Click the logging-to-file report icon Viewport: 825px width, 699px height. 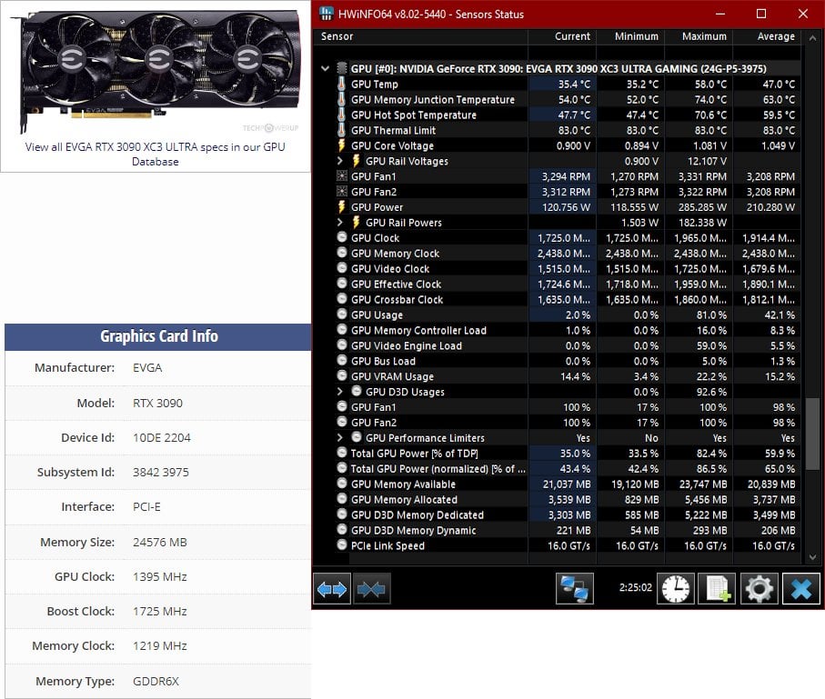coord(716,588)
